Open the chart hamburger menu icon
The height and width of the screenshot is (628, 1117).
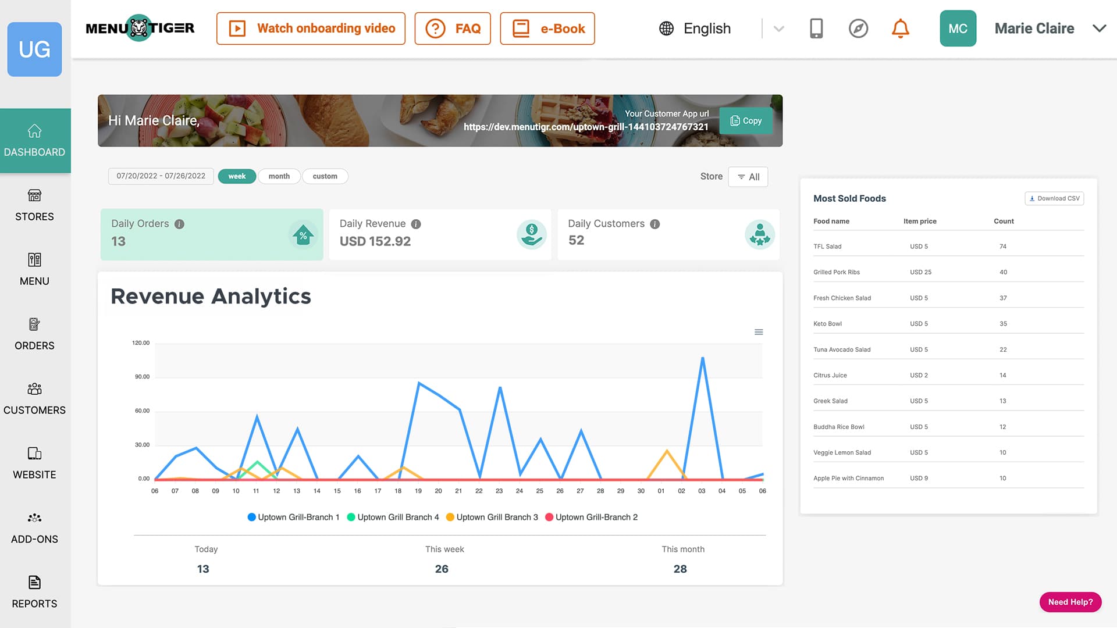click(x=759, y=332)
